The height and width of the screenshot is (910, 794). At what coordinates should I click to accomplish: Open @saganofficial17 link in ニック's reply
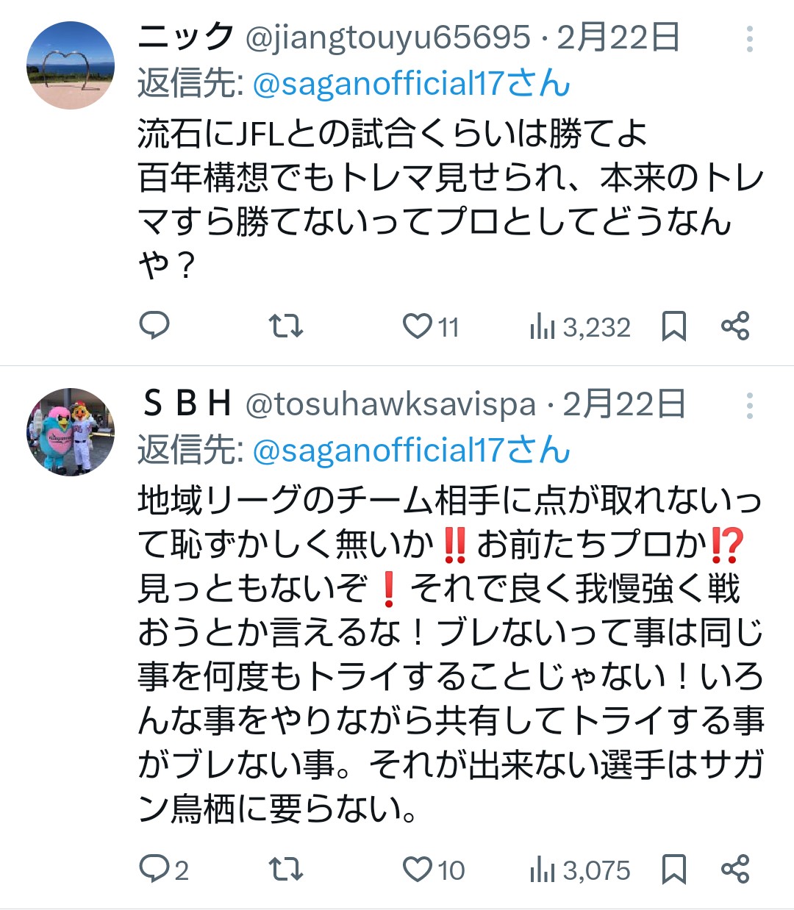point(411,84)
